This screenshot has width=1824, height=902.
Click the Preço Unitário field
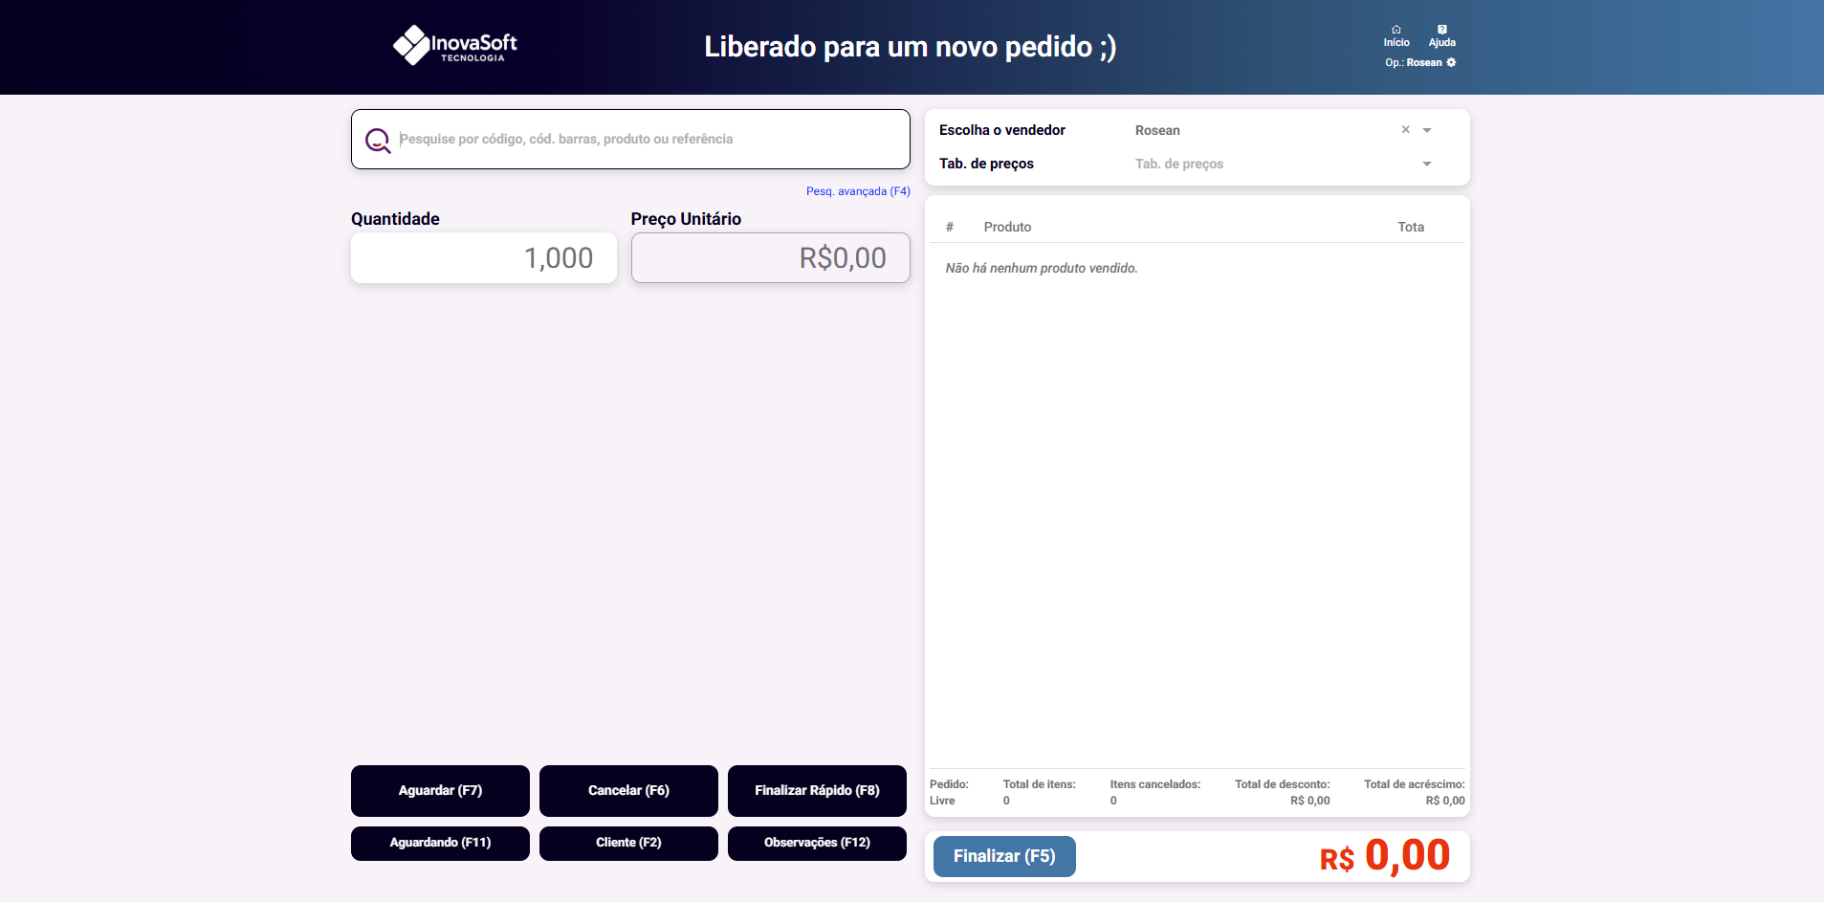pos(770,258)
